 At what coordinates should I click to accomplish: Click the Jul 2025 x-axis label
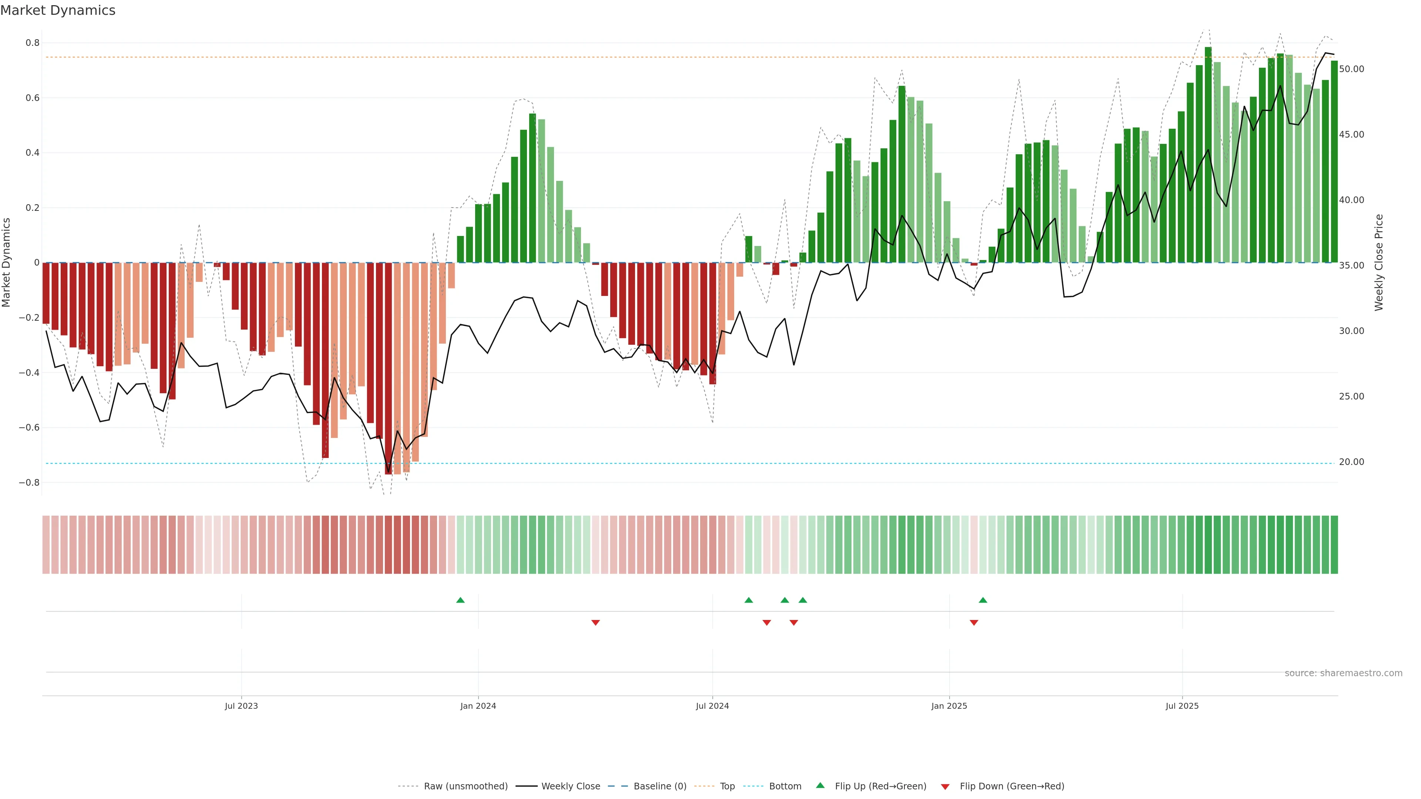coord(1182,706)
